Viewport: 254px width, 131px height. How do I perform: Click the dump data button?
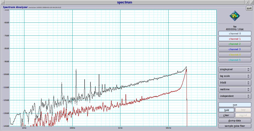tap(235, 121)
